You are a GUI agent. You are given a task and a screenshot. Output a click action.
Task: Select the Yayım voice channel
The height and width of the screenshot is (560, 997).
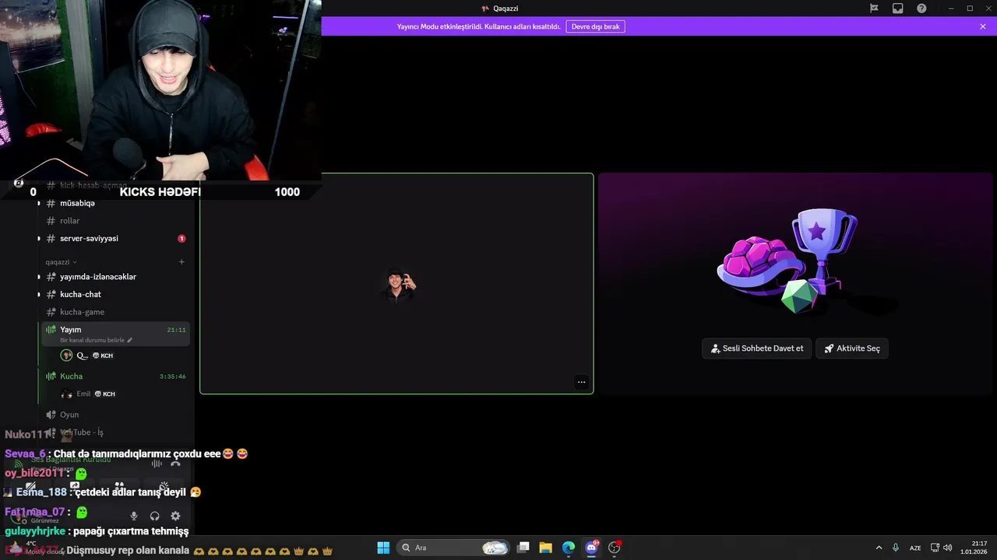click(x=114, y=334)
